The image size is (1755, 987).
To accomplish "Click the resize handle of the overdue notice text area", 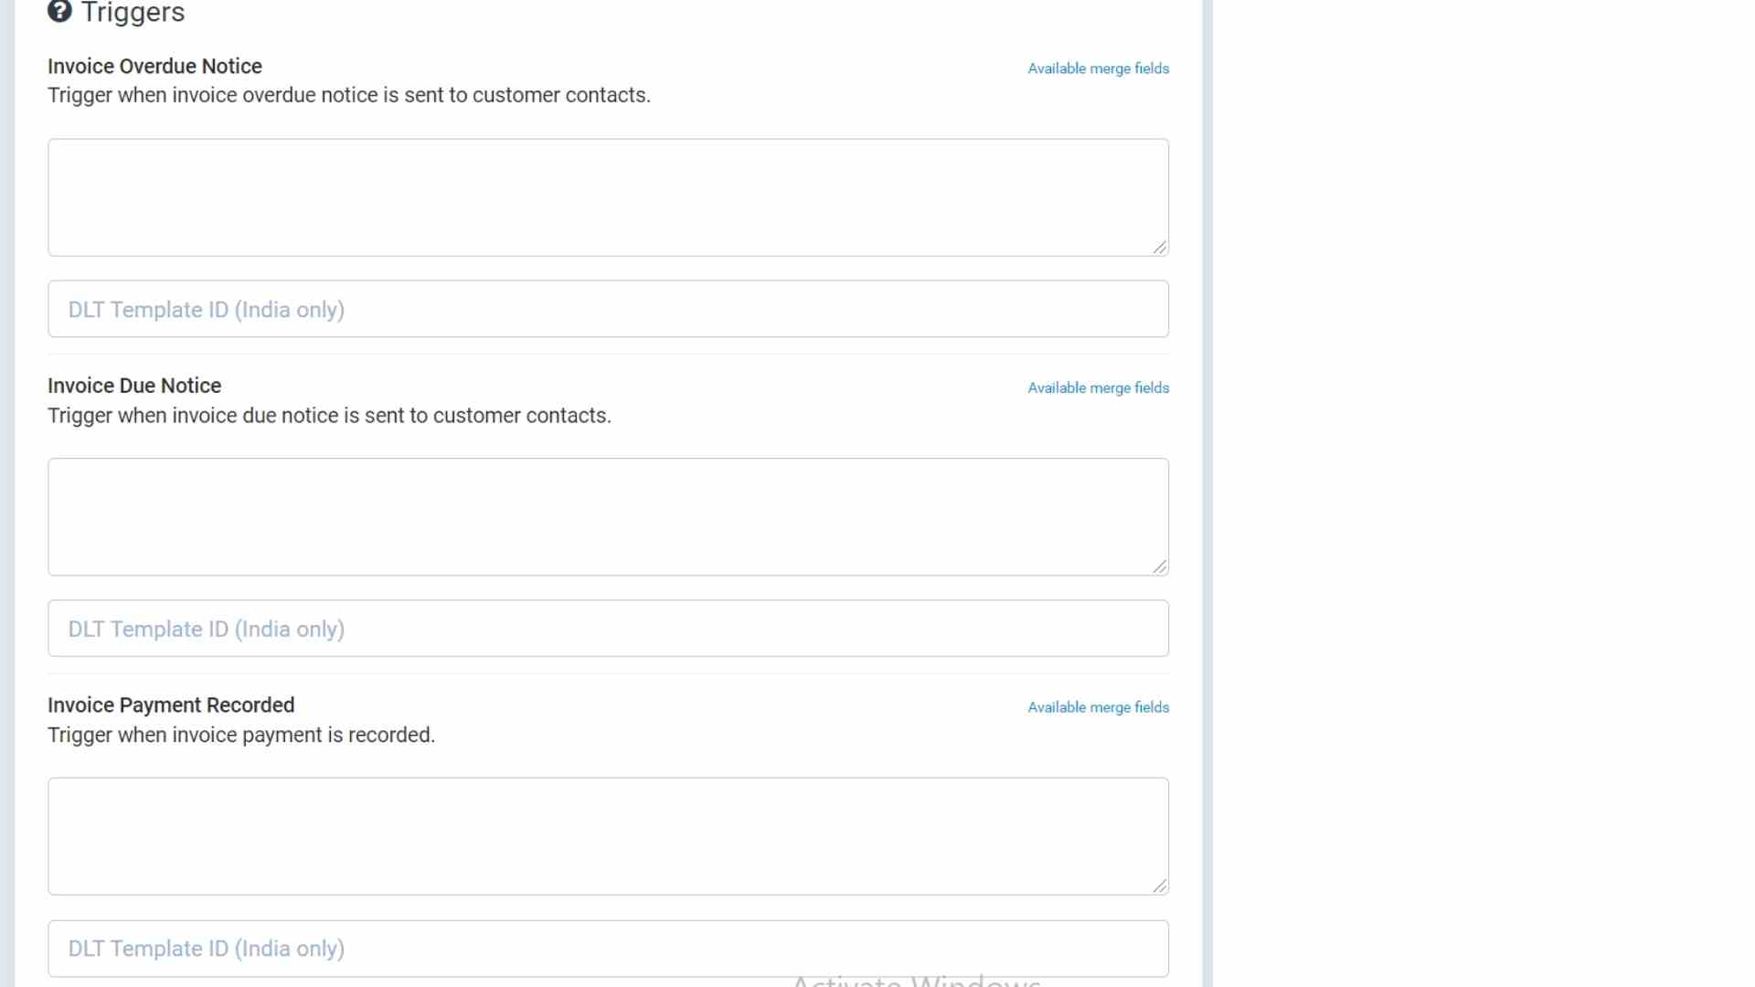I will click(x=1160, y=247).
